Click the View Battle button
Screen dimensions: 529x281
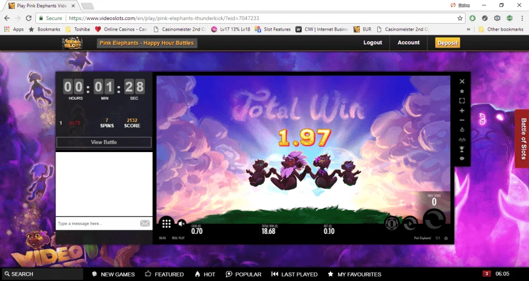104,142
